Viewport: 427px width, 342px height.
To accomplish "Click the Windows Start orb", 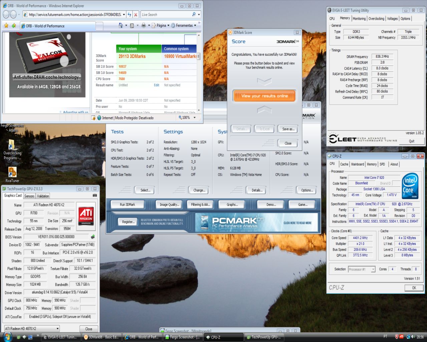I will pos(7,337).
